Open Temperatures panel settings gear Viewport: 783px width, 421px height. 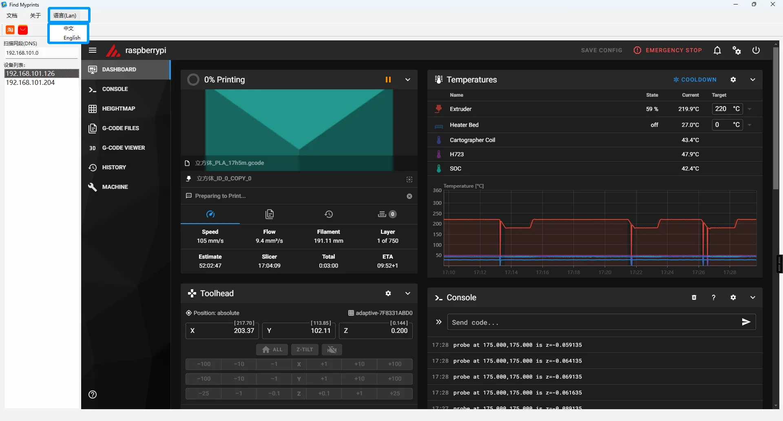click(x=733, y=80)
